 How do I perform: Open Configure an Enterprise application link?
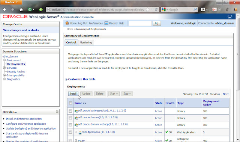[26, 124]
